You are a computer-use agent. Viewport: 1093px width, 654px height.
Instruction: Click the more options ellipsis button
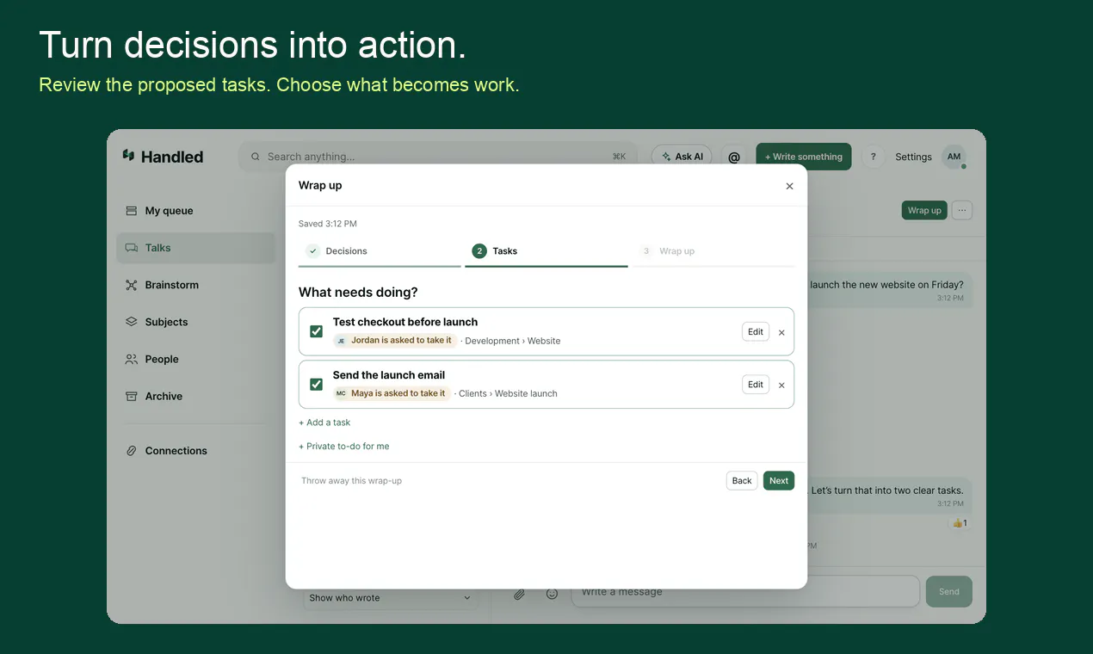click(962, 210)
